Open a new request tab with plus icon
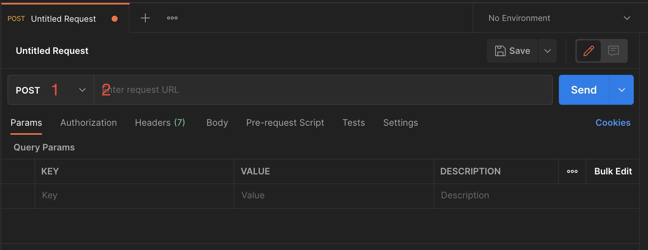Screen dimensions: 648x250 click(x=145, y=18)
